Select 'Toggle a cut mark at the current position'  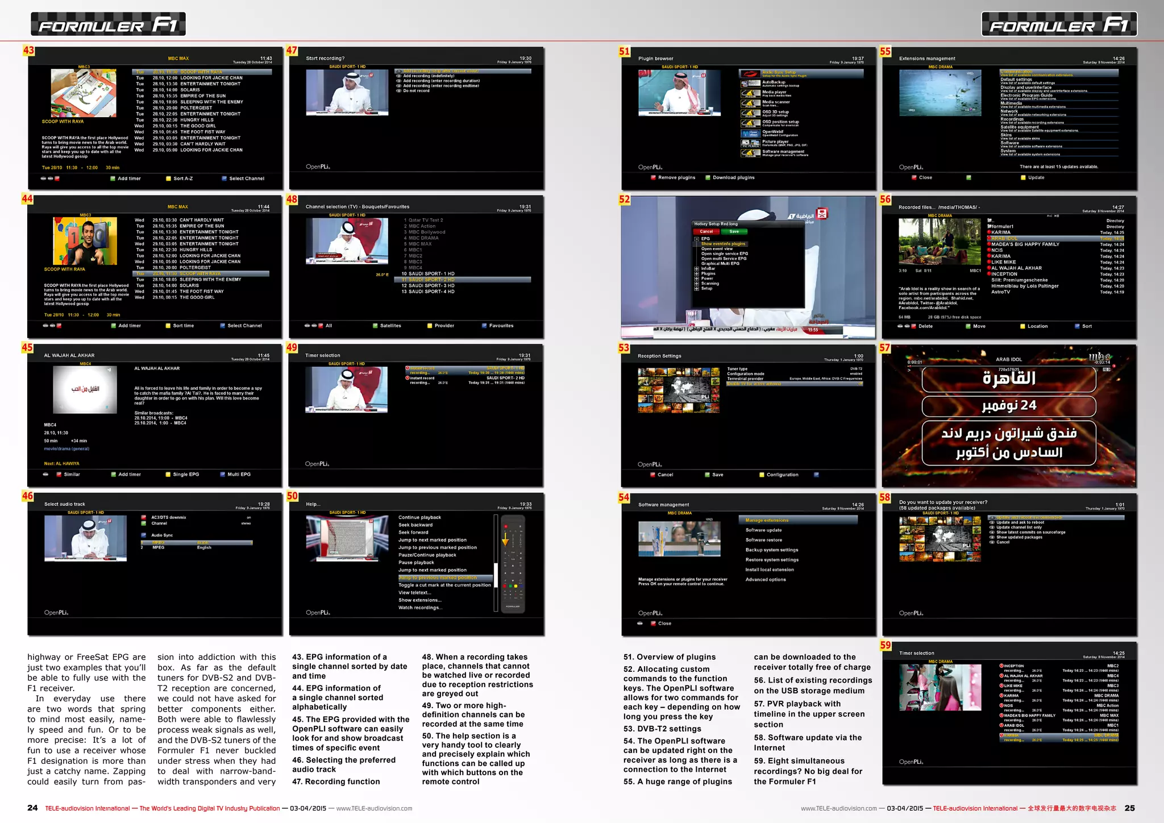click(444, 585)
